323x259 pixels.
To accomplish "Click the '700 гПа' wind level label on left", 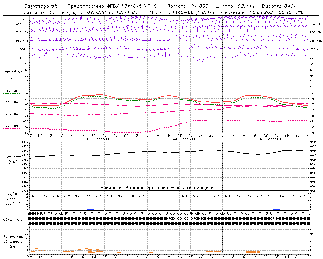I will pos(22,32).
